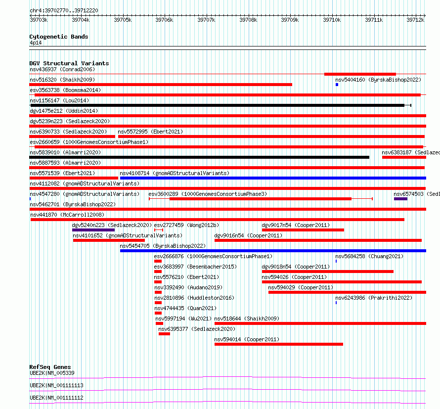Select the nsv516320 (Shaikh2009) variant label

[x=62, y=80]
